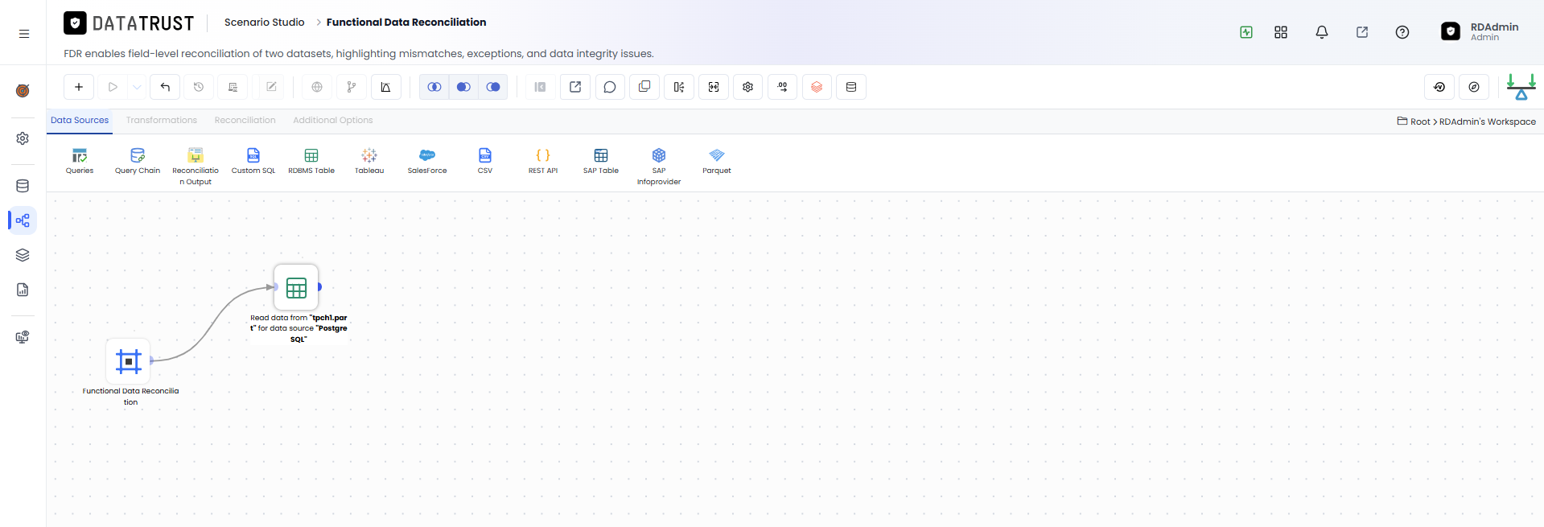Select the Salesforce data source icon

point(427,161)
